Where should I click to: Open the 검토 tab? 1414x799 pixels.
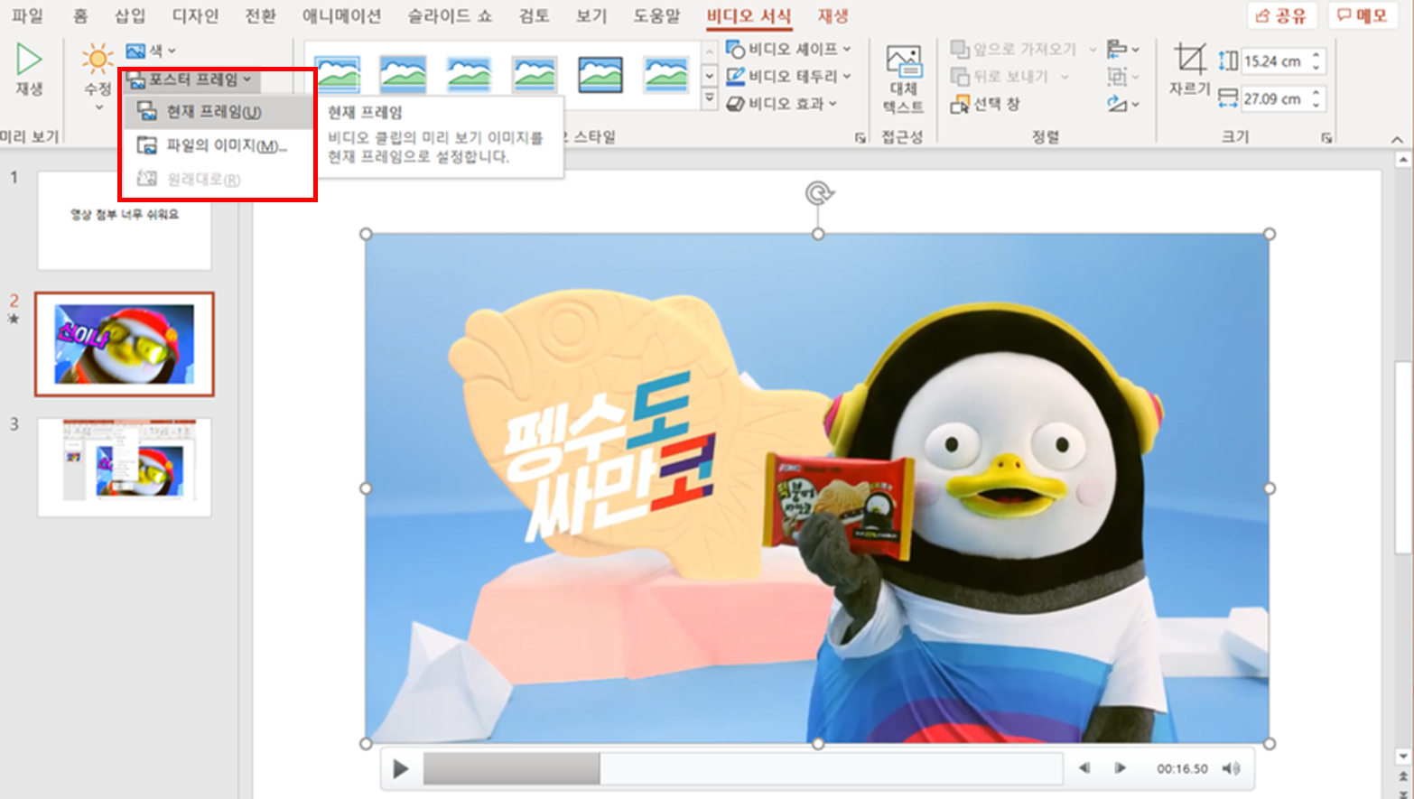pyautogui.click(x=535, y=15)
